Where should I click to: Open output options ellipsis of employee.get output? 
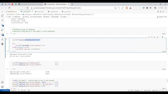[x=7, y=72]
